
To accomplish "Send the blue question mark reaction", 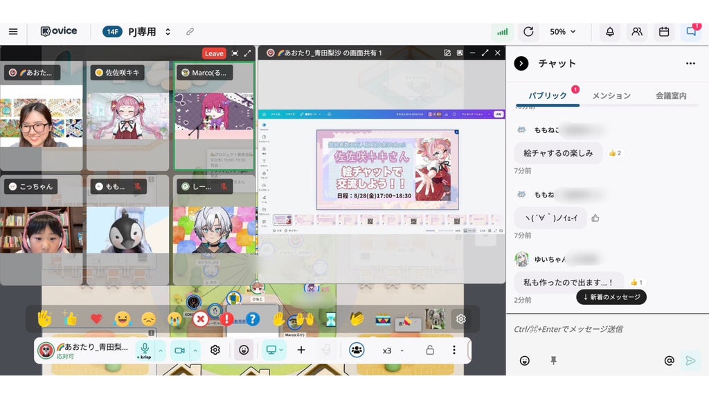I will point(253,319).
